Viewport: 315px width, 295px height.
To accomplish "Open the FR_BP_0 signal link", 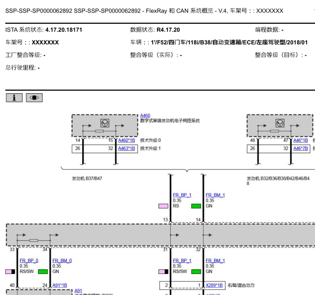I will coord(29,261).
